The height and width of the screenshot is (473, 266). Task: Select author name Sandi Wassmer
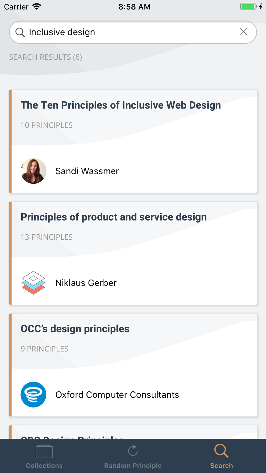pyautogui.click(x=87, y=171)
